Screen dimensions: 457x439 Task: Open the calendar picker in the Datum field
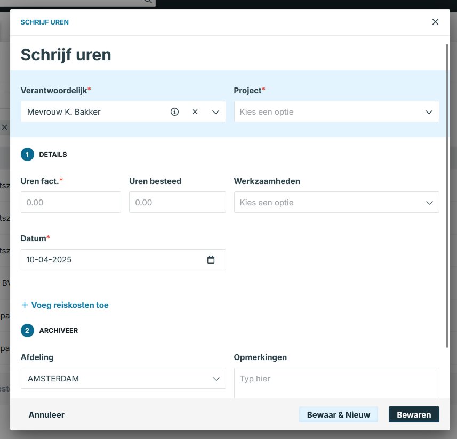tap(211, 260)
